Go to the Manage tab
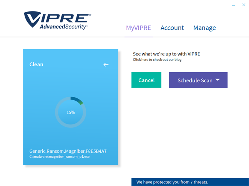Screen dimensions: 249x186 tap(204, 28)
